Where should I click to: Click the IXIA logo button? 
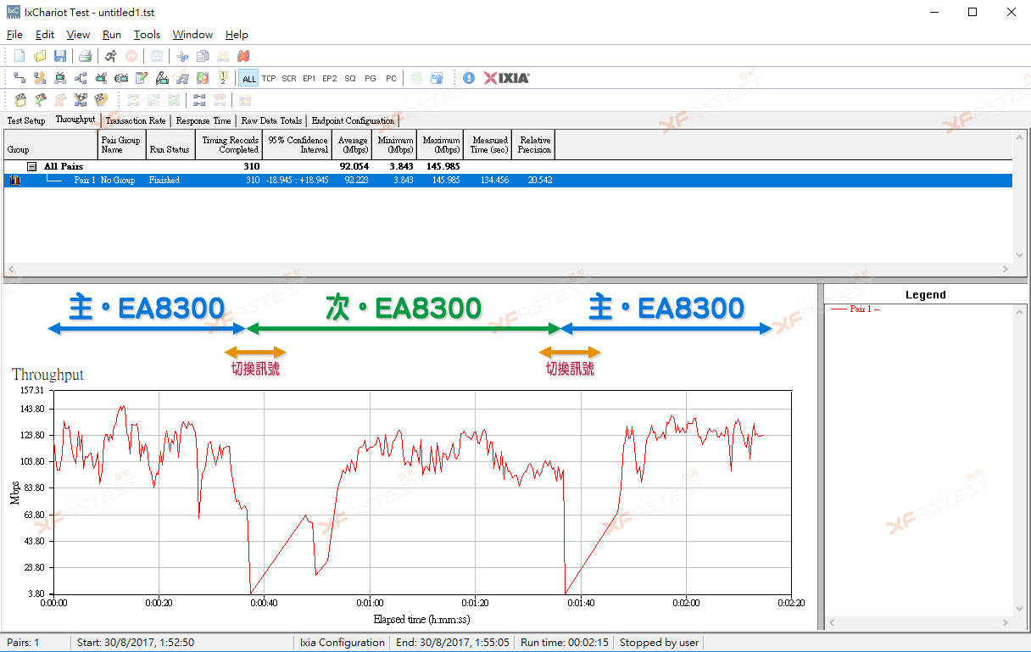pos(507,78)
